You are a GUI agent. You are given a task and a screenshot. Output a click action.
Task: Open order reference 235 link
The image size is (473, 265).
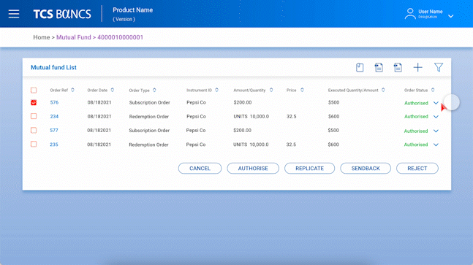[54, 145]
